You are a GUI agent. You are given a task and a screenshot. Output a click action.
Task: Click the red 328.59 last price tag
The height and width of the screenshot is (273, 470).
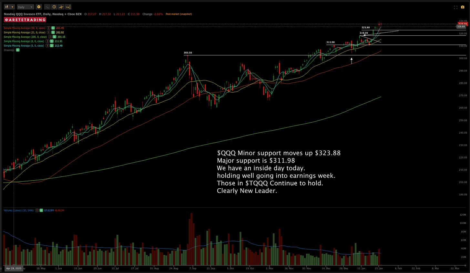pos(463,24)
